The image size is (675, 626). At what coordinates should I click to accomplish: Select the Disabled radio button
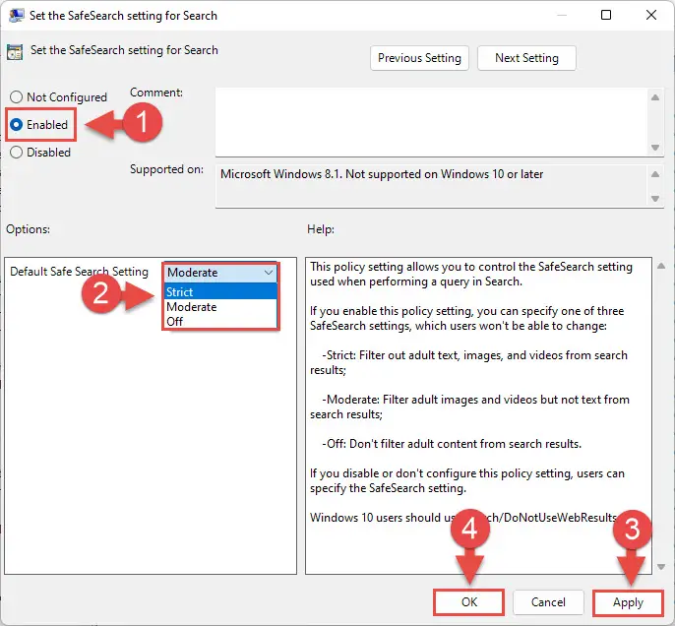(17, 153)
